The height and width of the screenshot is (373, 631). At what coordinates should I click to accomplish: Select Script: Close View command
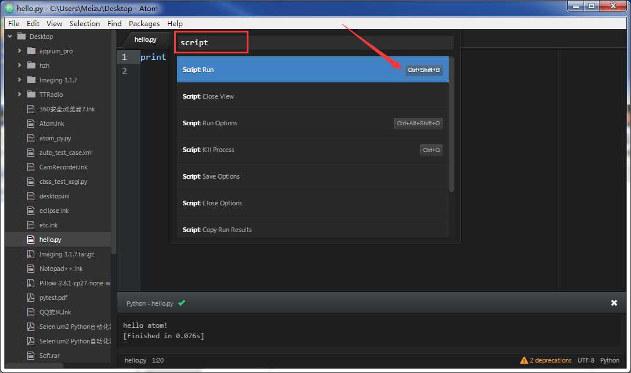point(313,96)
